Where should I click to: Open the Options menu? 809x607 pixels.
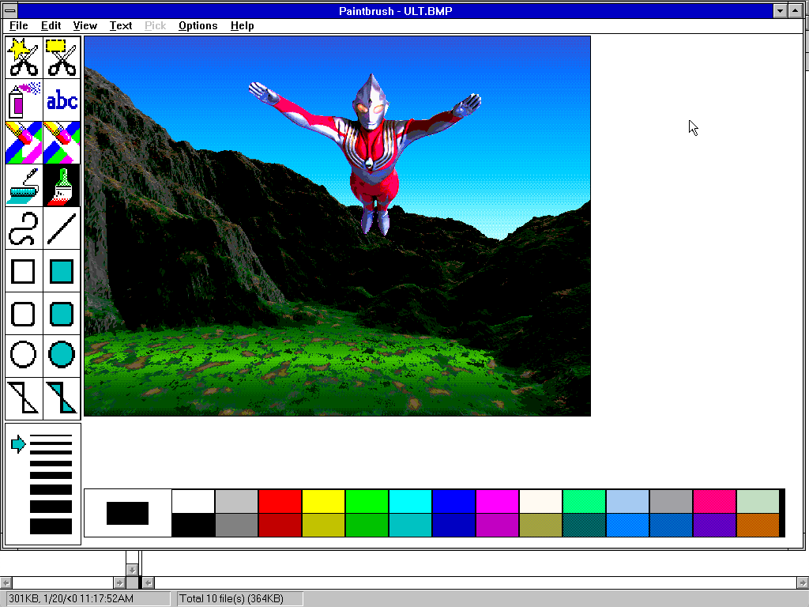tap(198, 26)
